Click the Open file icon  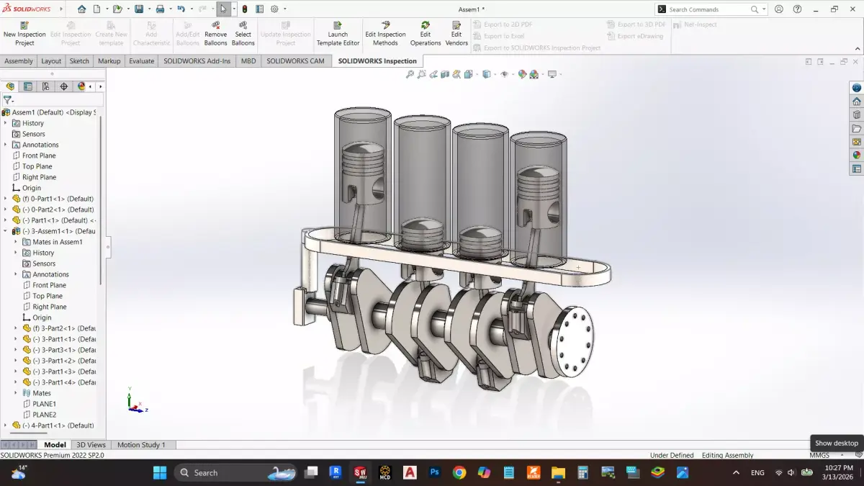pos(117,9)
